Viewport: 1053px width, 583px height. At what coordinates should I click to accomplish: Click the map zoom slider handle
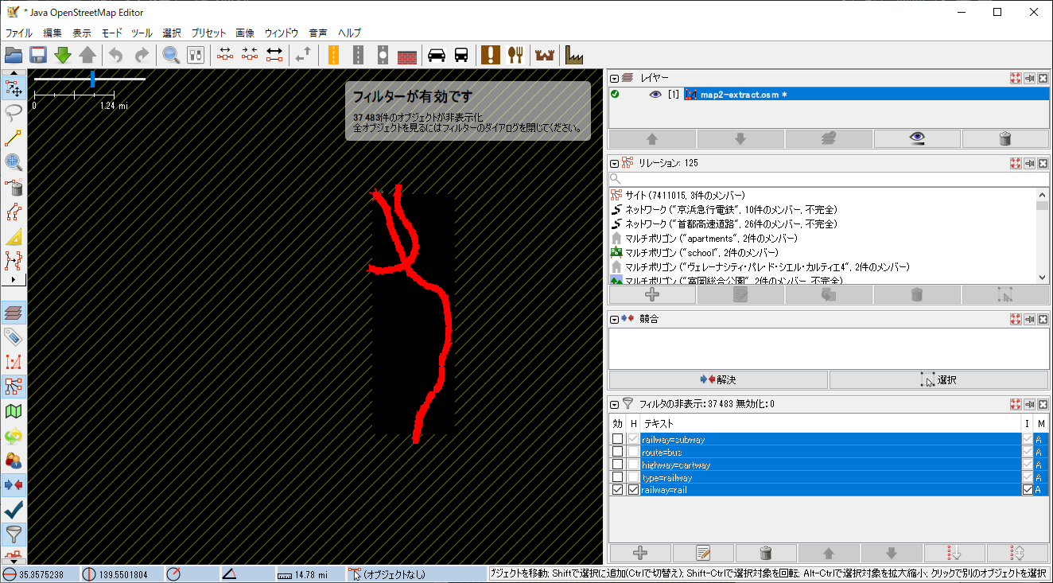(x=93, y=79)
